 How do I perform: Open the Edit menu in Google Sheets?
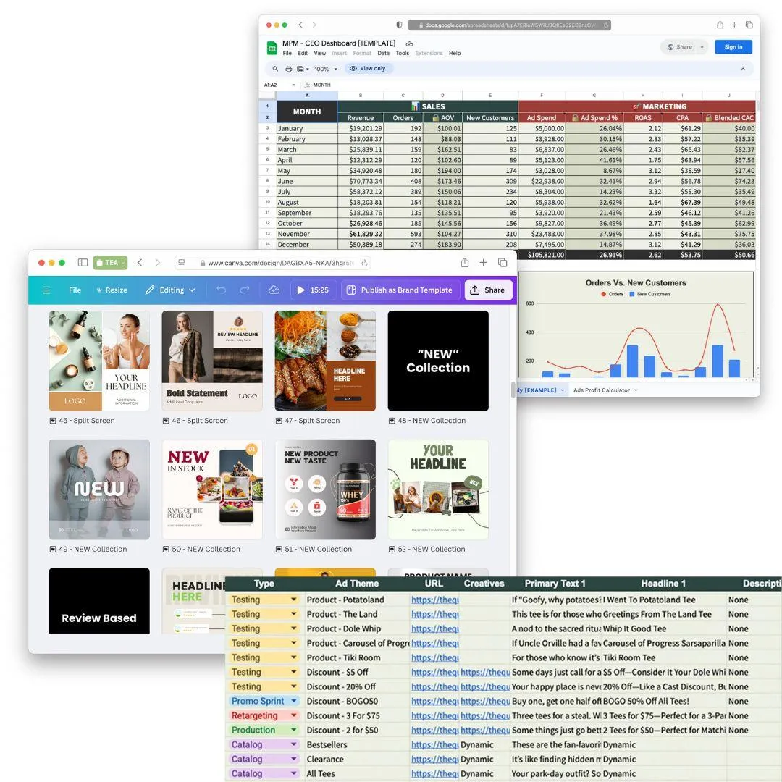pos(303,54)
